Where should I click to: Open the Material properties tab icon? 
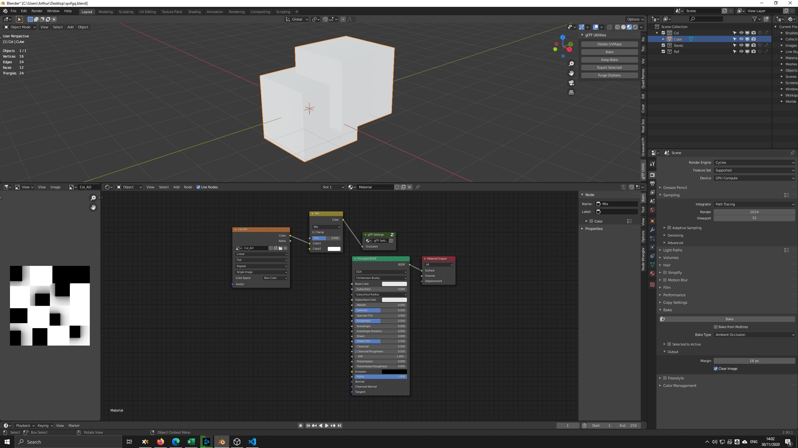[x=652, y=273]
